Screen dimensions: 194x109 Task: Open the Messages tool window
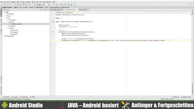point(24,97)
